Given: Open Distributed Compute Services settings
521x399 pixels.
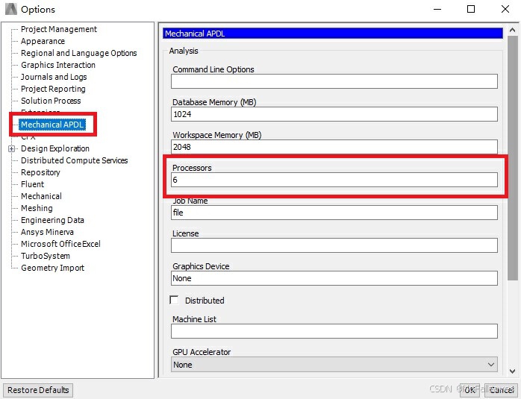Looking at the screenshot, I should 75,160.
